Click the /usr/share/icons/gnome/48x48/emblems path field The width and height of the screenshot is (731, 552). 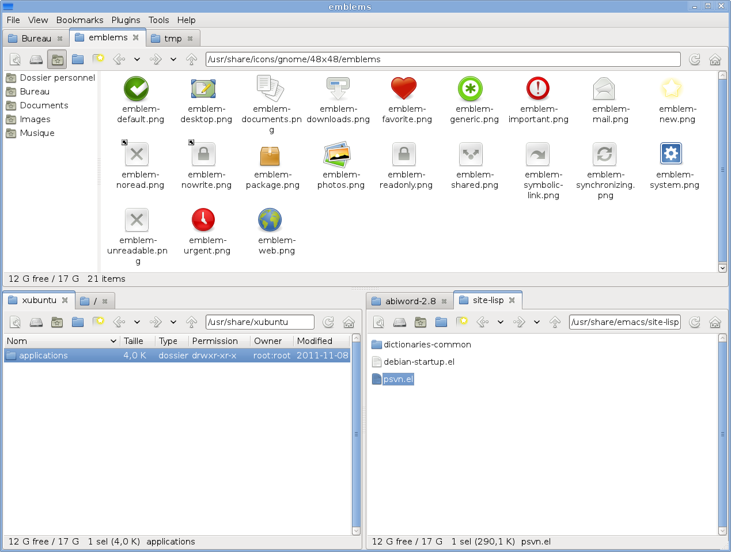click(442, 59)
